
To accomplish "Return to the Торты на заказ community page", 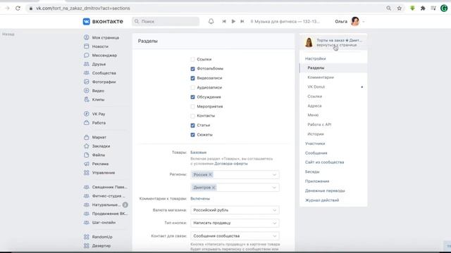I will point(333,42).
